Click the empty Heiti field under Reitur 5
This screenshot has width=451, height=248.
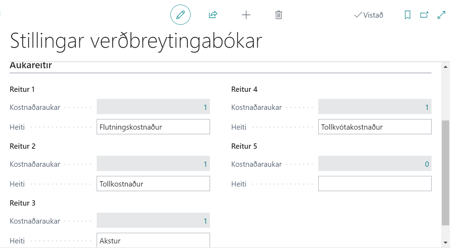tap(374, 184)
